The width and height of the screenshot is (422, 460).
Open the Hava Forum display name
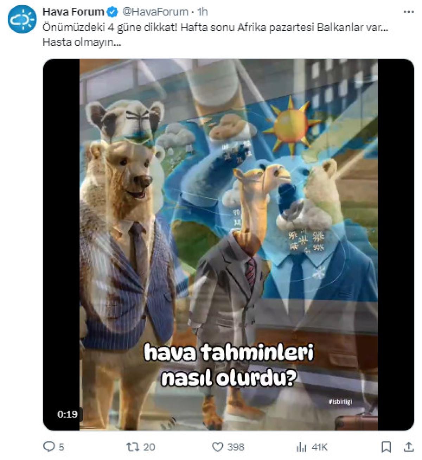(x=73, y=12)
